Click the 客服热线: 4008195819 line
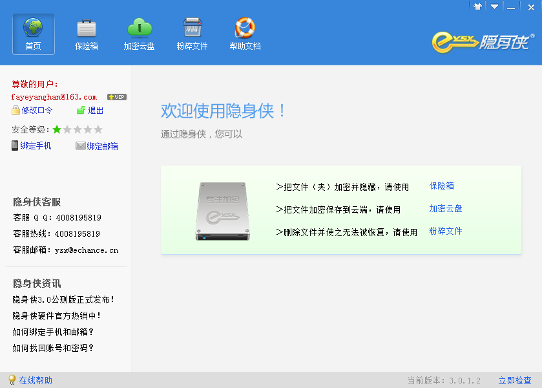The image size is (542, 388). (x=56, y=234)
